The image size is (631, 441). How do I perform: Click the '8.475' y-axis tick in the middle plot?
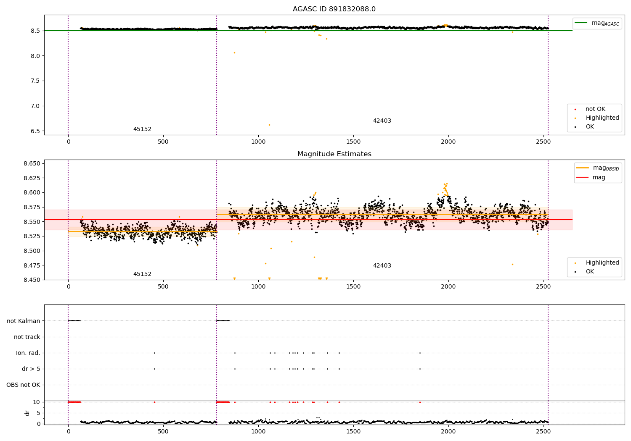32,265
